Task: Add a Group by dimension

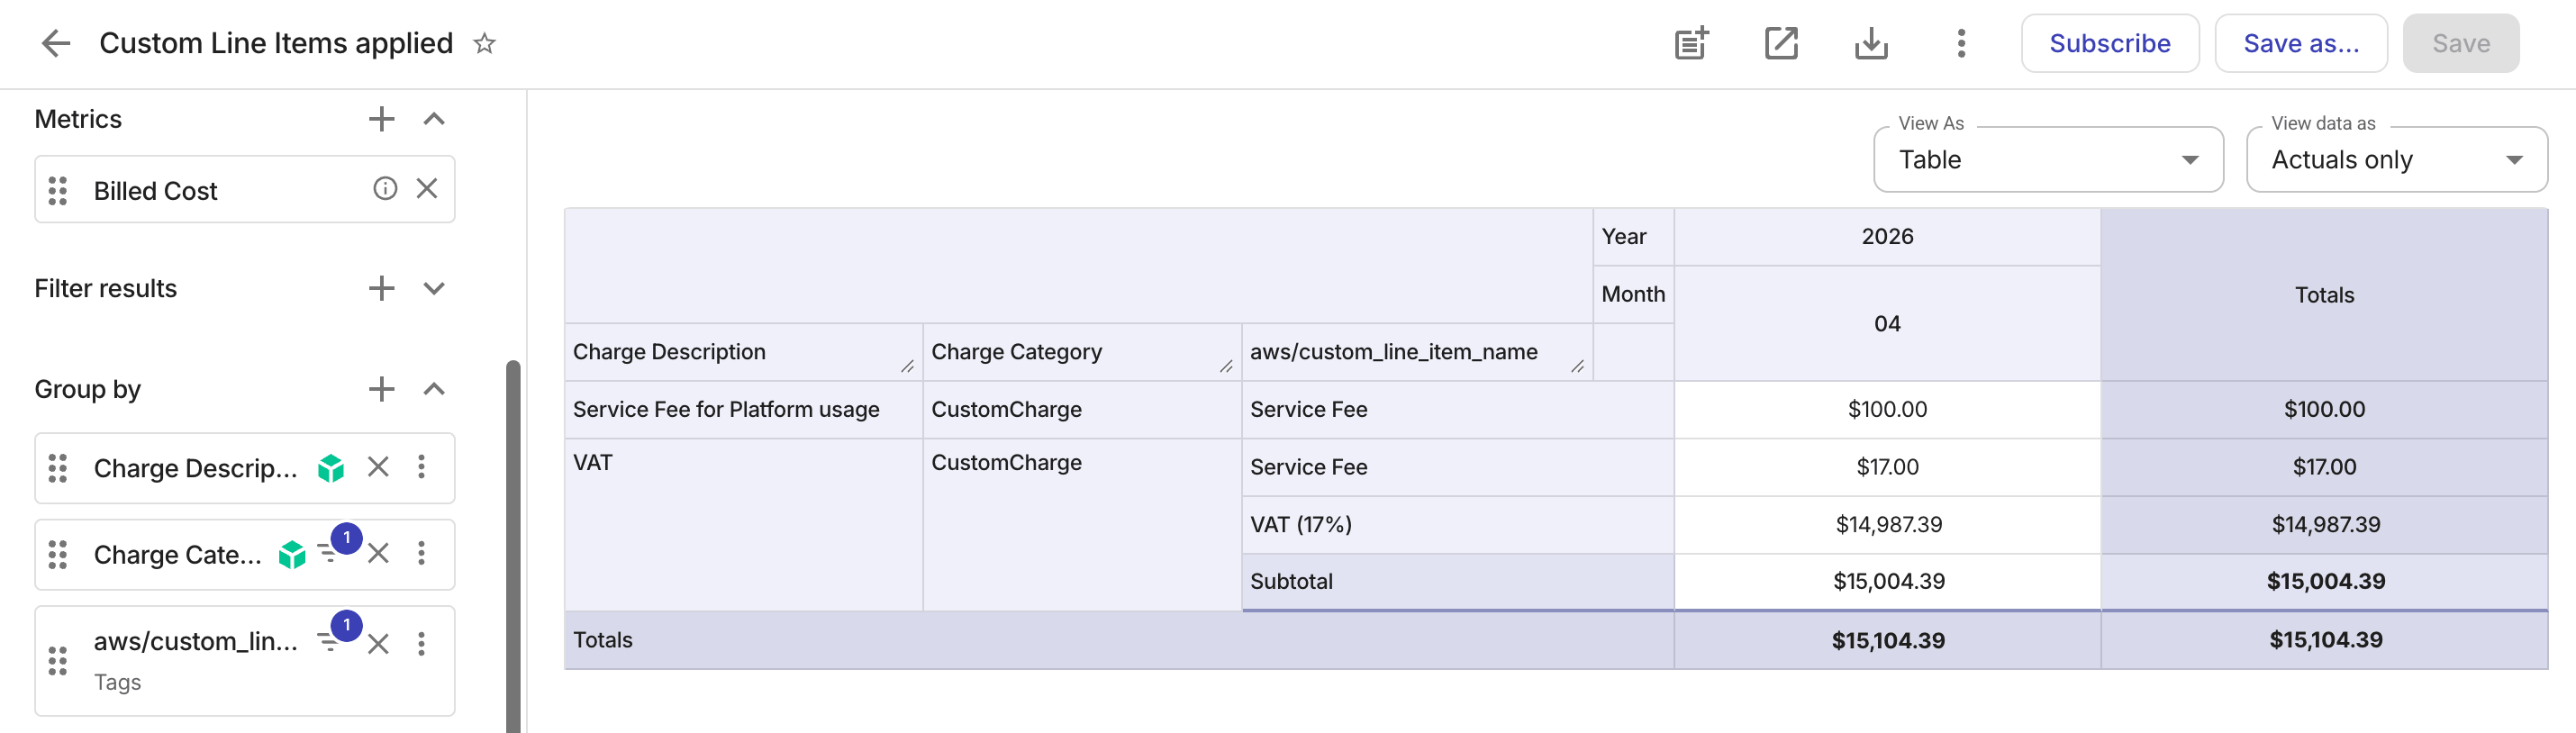Action: [x=381, y=388]
